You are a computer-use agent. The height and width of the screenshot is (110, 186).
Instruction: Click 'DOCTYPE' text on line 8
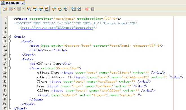(x=24, y=23)
